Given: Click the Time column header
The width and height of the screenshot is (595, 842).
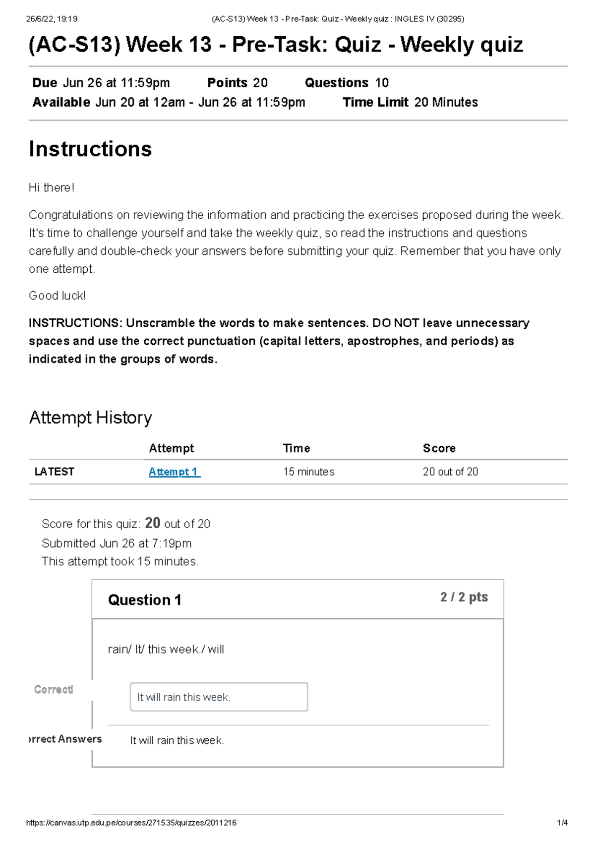Looking at the screenshot, I should 297,448.
